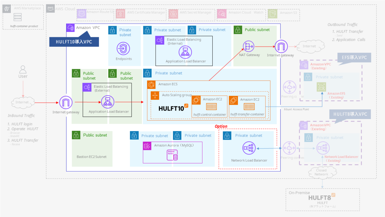This screenshot has height=217, width=385.
Task: Click the AWS Certificate Manager icon
Action: (121, 13)
